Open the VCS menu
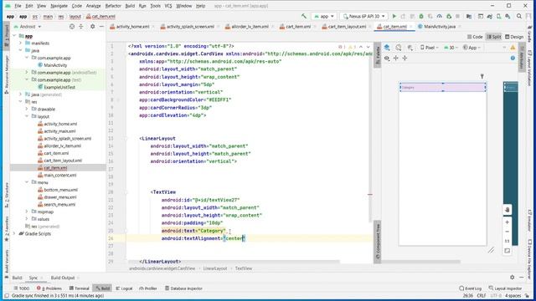 click(x=168, y=6)
